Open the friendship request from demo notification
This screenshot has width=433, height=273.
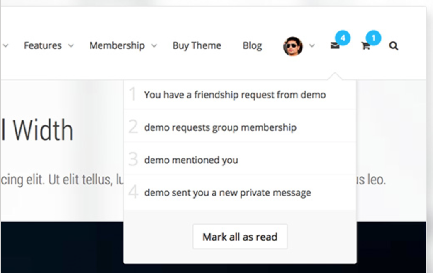(x=235, y=95)
